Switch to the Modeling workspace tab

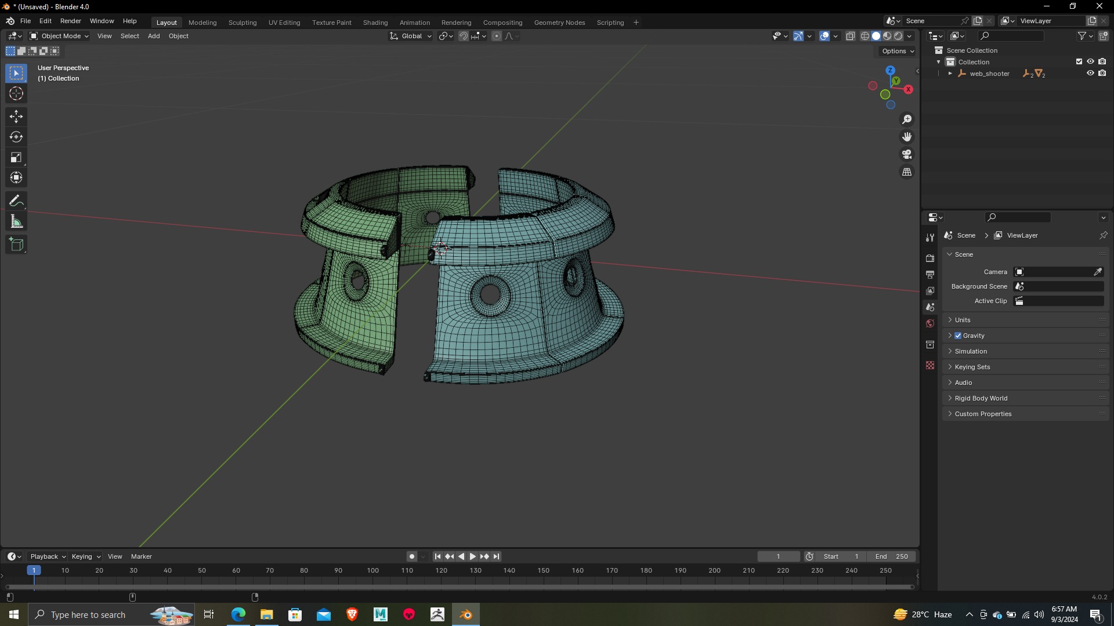coord(202,23)
